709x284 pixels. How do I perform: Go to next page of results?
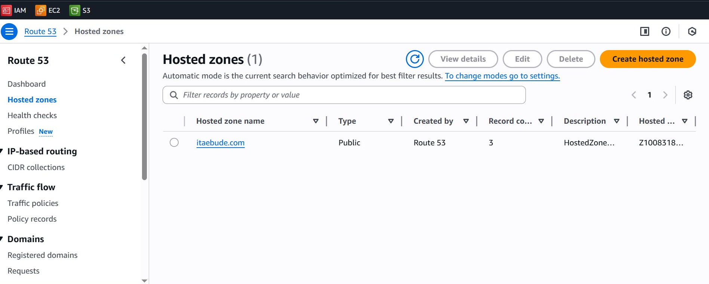tap(665, 95)
